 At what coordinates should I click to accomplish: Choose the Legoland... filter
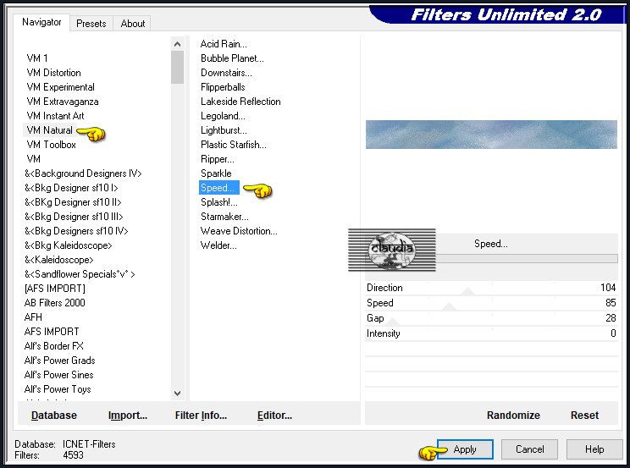point(223,116)
